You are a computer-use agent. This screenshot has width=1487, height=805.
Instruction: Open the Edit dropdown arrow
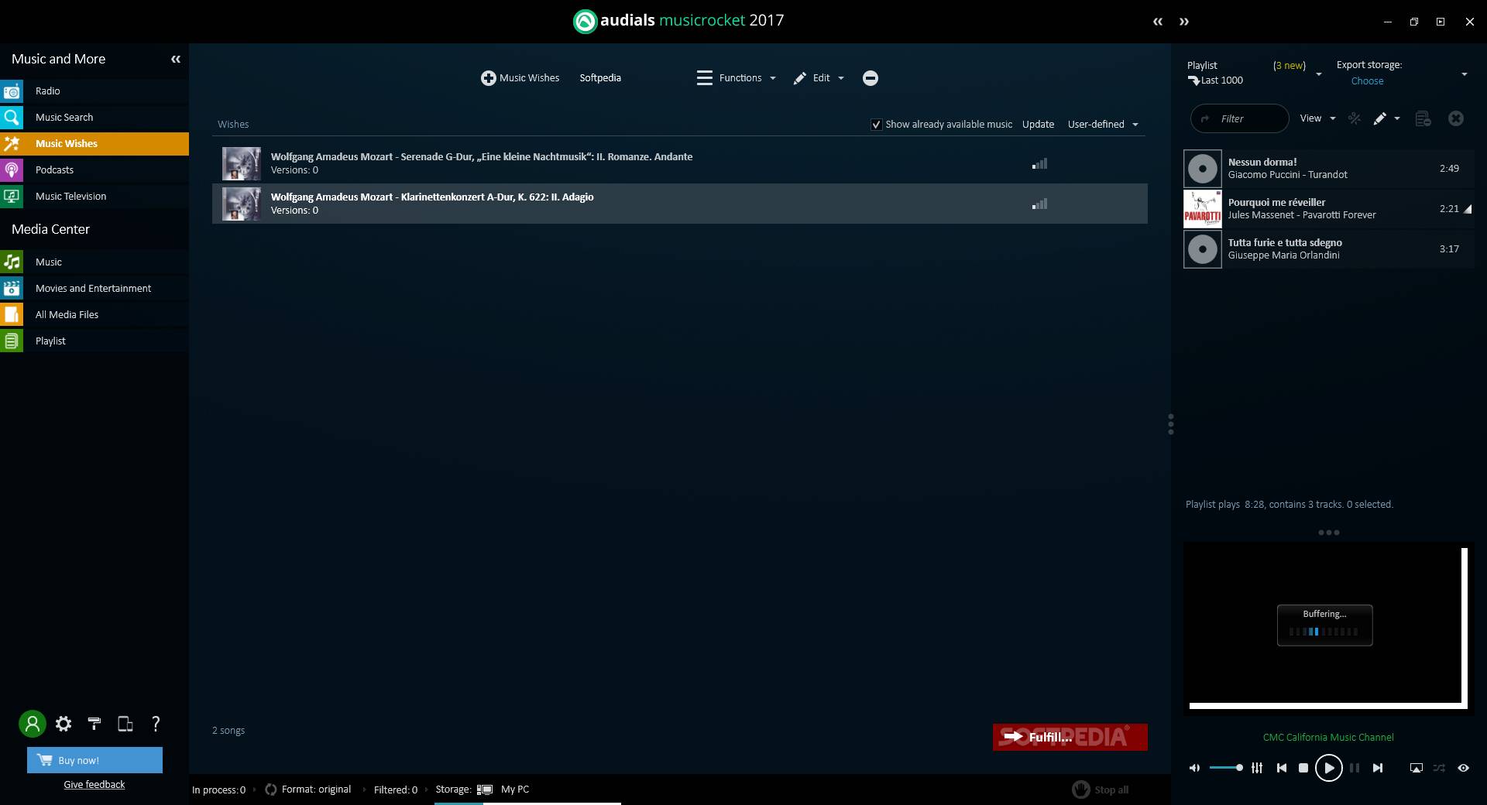841,78
